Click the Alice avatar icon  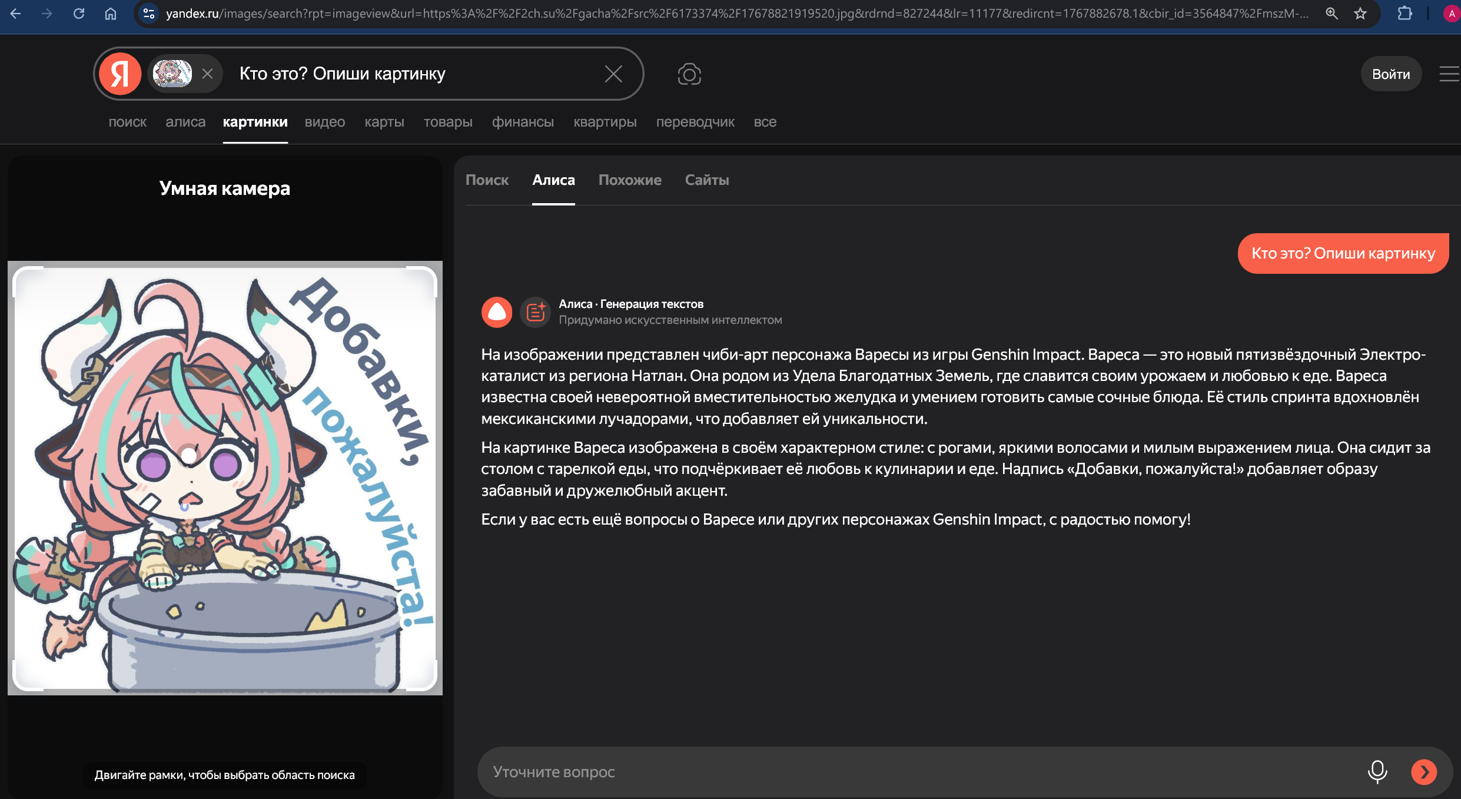[x=497, y=312]
